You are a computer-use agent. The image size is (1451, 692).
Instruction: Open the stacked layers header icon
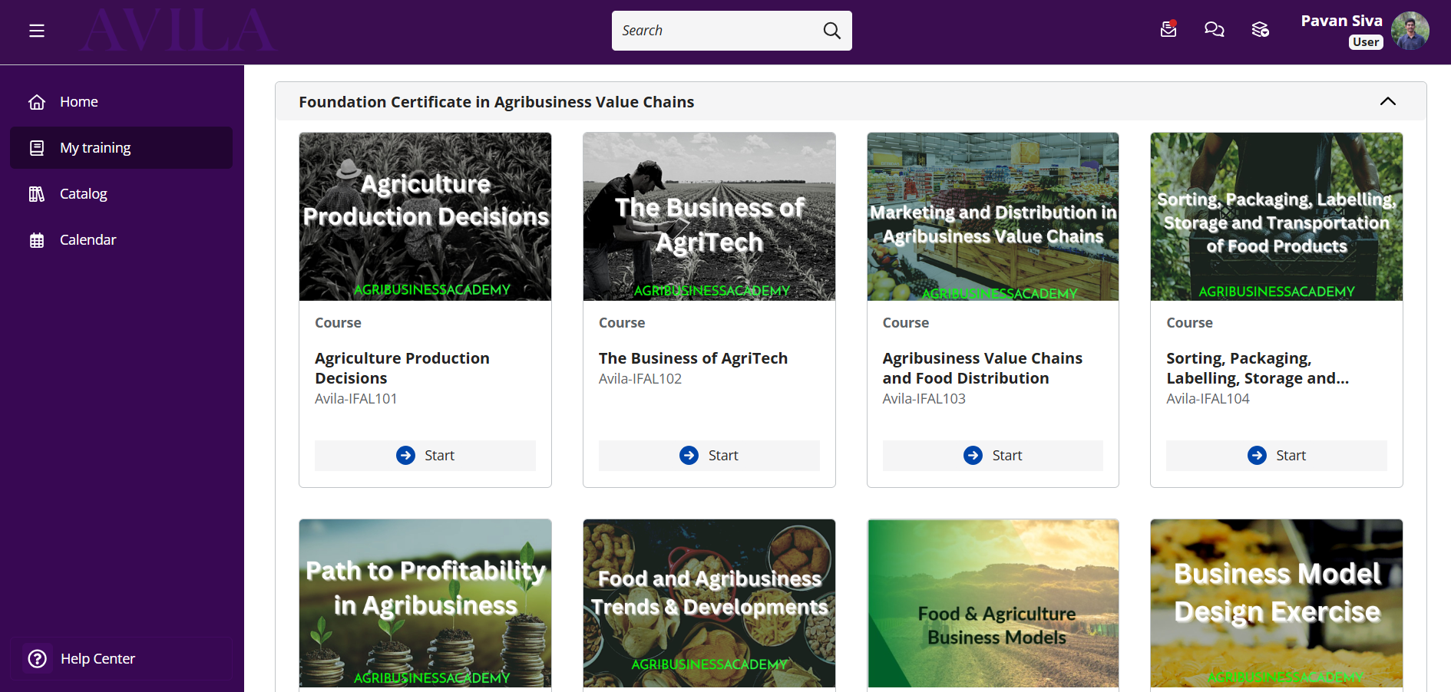tap(1260, 30)
